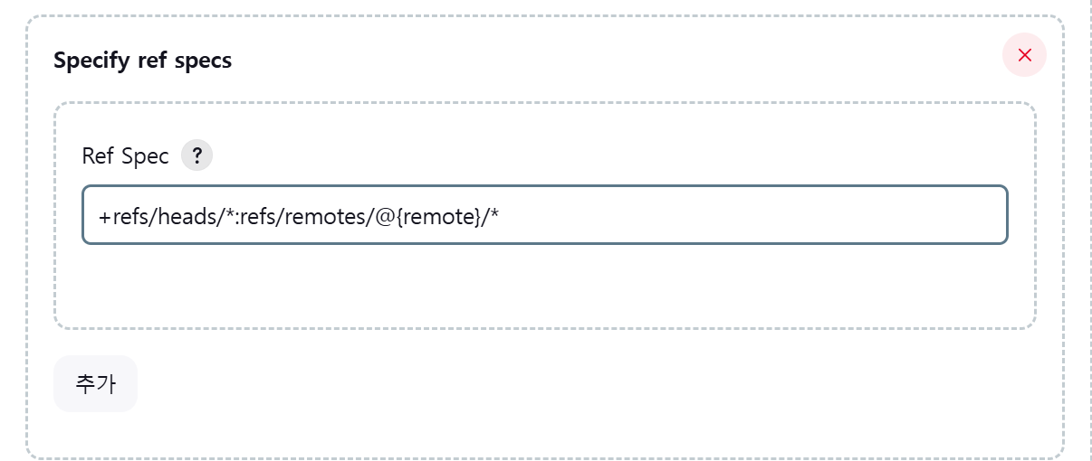
Task: Open the Ref Spec help question mark
Action: coord(196,155)
